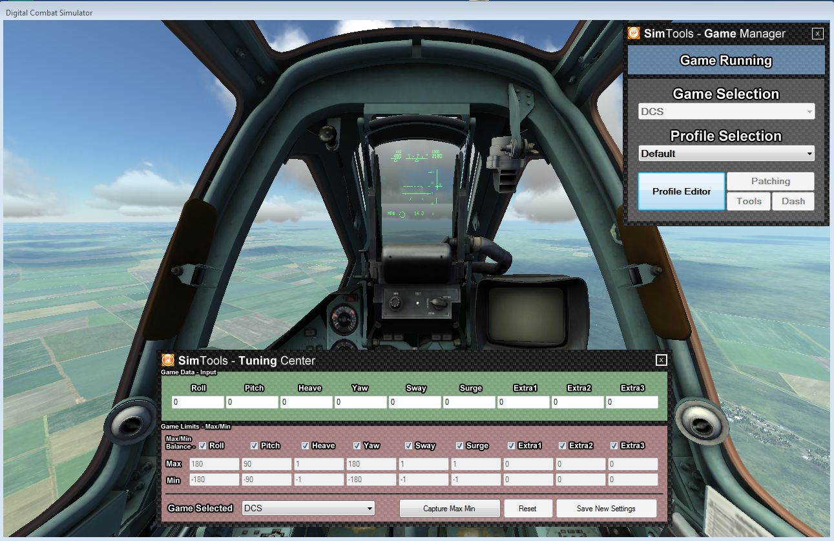This screenshot has width=834, height=541.
Task: Click the Pitch input data field
Action: [x=252, y=402]
